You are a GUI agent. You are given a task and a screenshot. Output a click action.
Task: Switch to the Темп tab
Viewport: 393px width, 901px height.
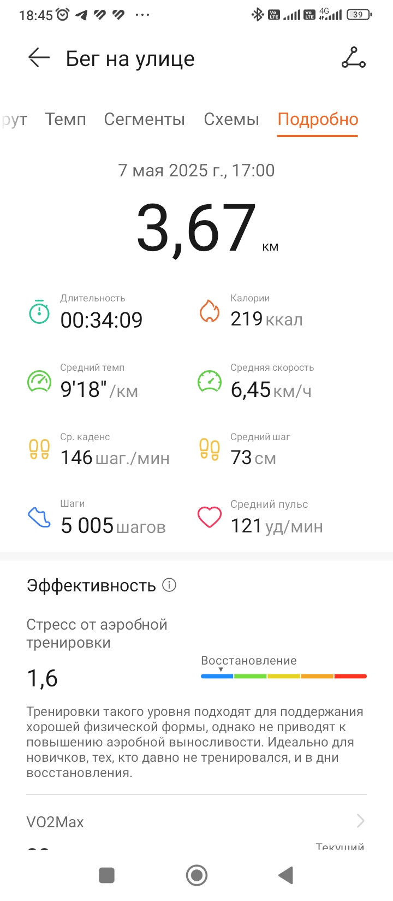click(65, 120)
